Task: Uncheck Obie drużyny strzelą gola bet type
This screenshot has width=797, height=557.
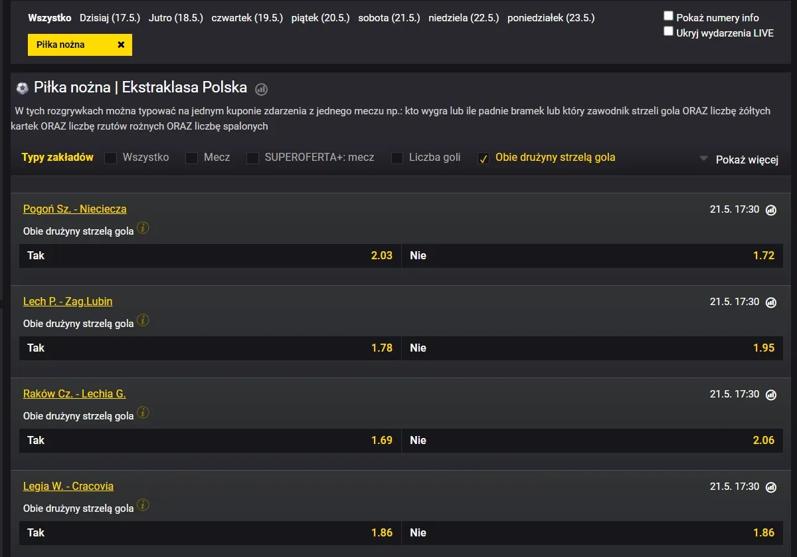Action: [x=484, y=158]
